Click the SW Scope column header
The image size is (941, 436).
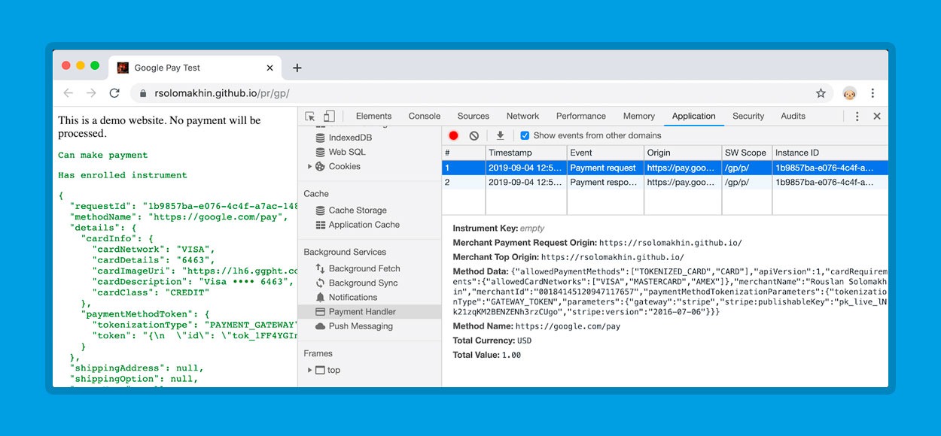pos(746,153)
